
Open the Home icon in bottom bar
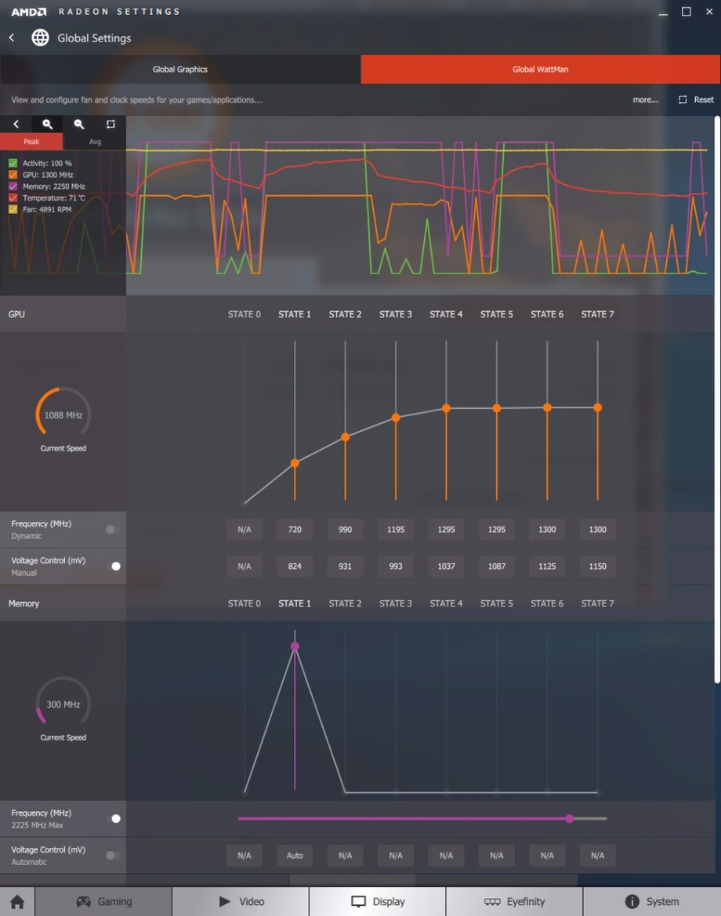17,901
